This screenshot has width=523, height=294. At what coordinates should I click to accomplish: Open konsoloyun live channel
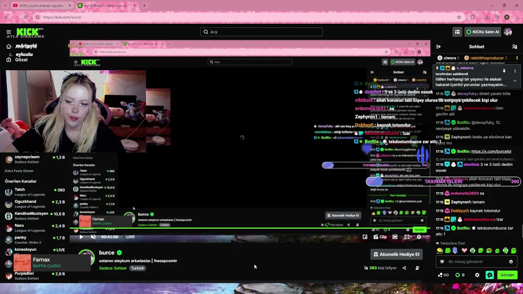[x=35, y=251]
